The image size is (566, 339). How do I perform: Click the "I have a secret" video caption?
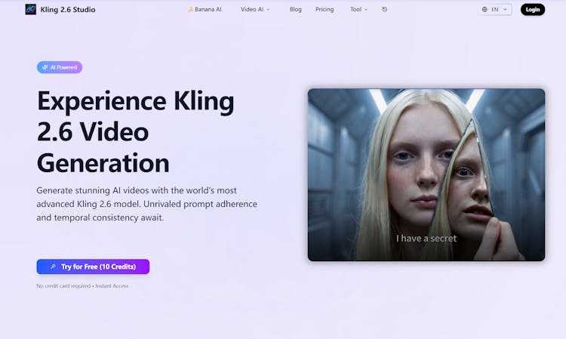pyautogui.click(x=426, y=239)
